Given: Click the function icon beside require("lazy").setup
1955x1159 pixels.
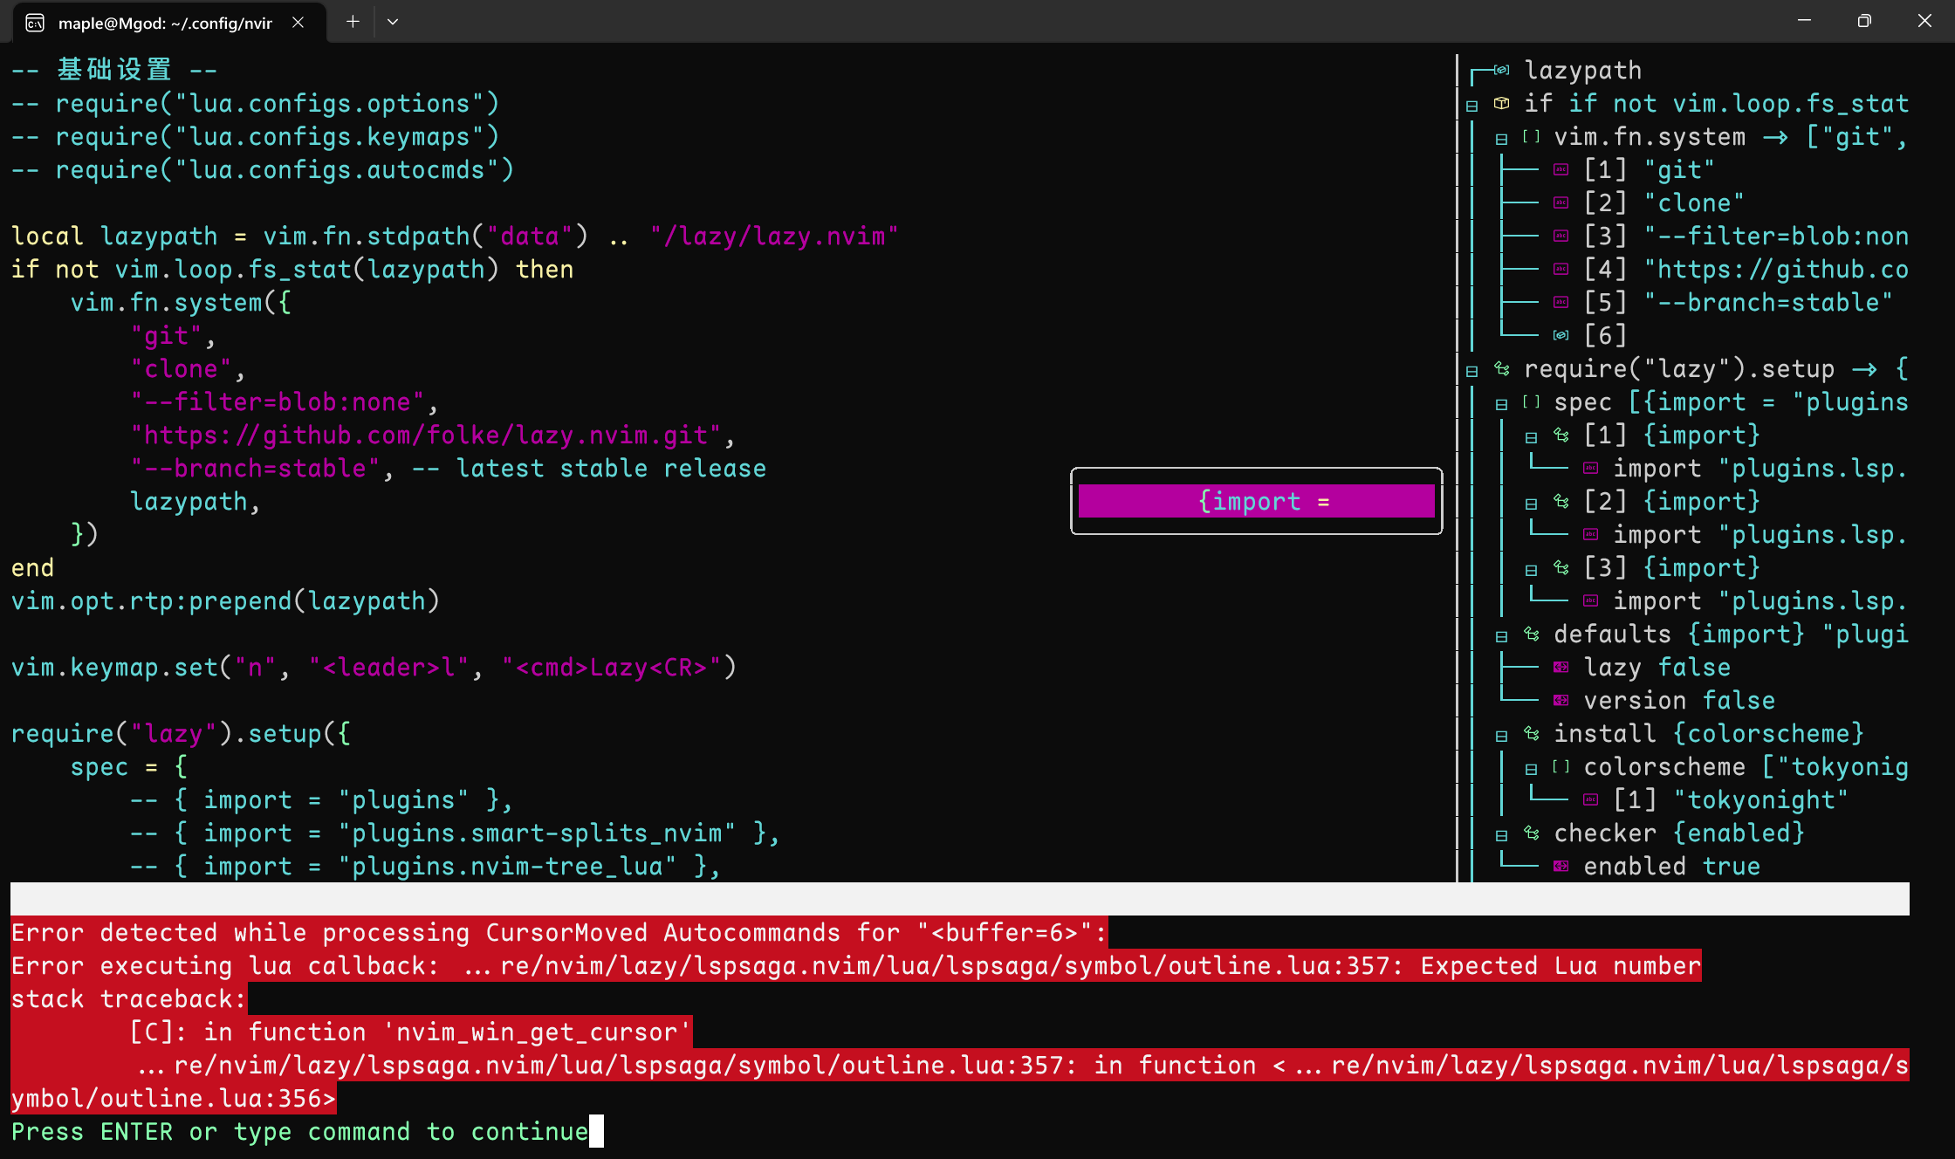Looking at the screenshot, I should [1503, 368].
